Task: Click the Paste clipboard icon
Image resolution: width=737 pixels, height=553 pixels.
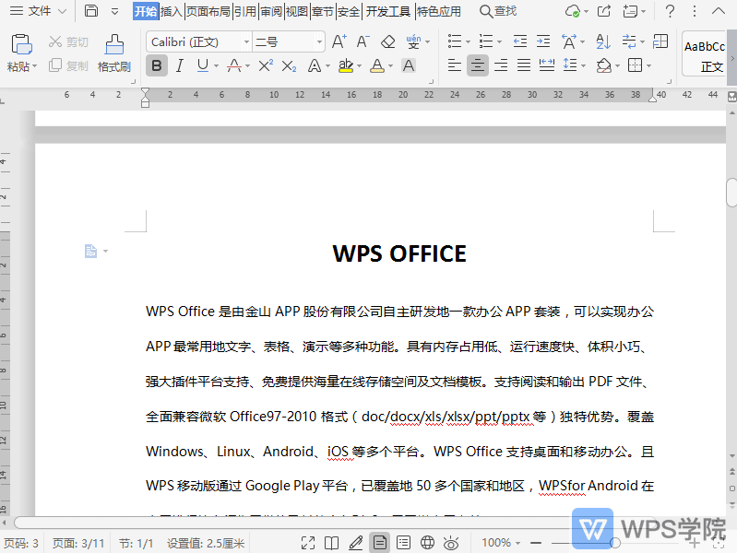Action: (22, 45)
